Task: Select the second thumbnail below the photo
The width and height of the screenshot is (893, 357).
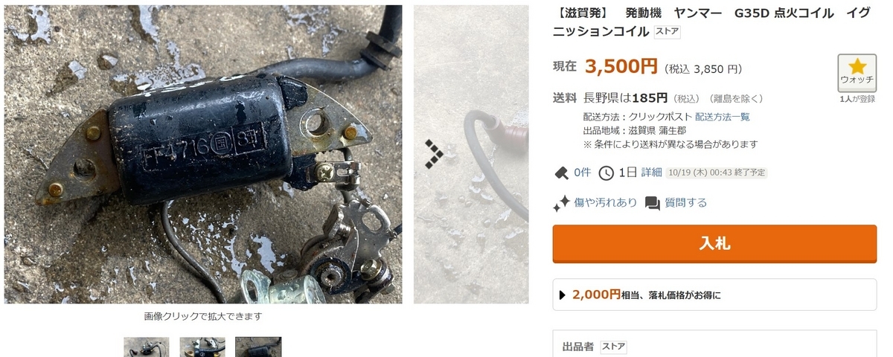Action: click(x=202, y=347)
